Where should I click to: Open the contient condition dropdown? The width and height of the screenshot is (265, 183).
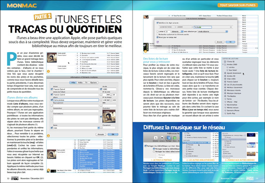point(184,27)
